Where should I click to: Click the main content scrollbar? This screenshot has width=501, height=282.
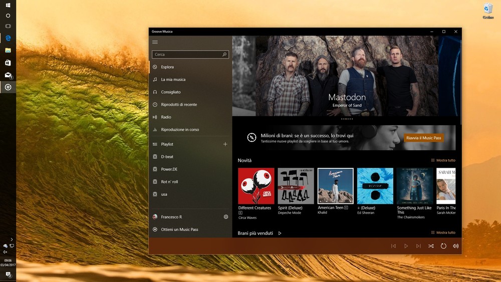(x=460, y=82)
